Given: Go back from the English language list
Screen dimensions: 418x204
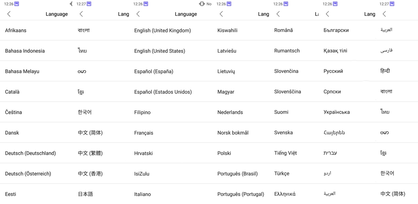Looking at the screenshot, I should tap(138, 14).
